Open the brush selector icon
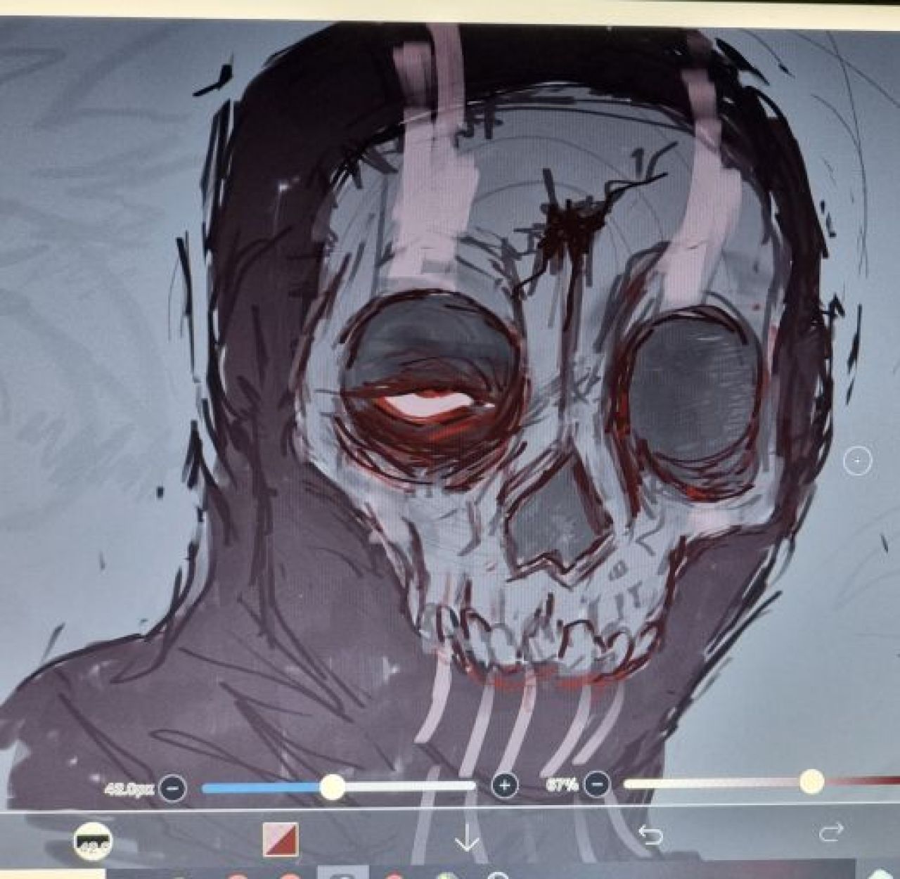 [93, 842]
